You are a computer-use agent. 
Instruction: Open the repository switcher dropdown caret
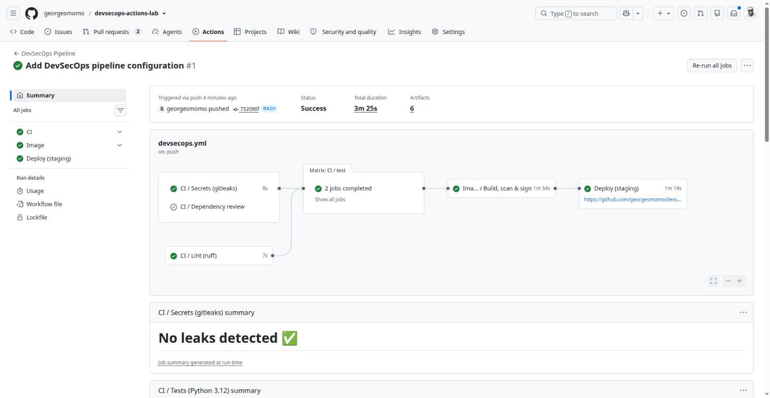pos(164,13)
